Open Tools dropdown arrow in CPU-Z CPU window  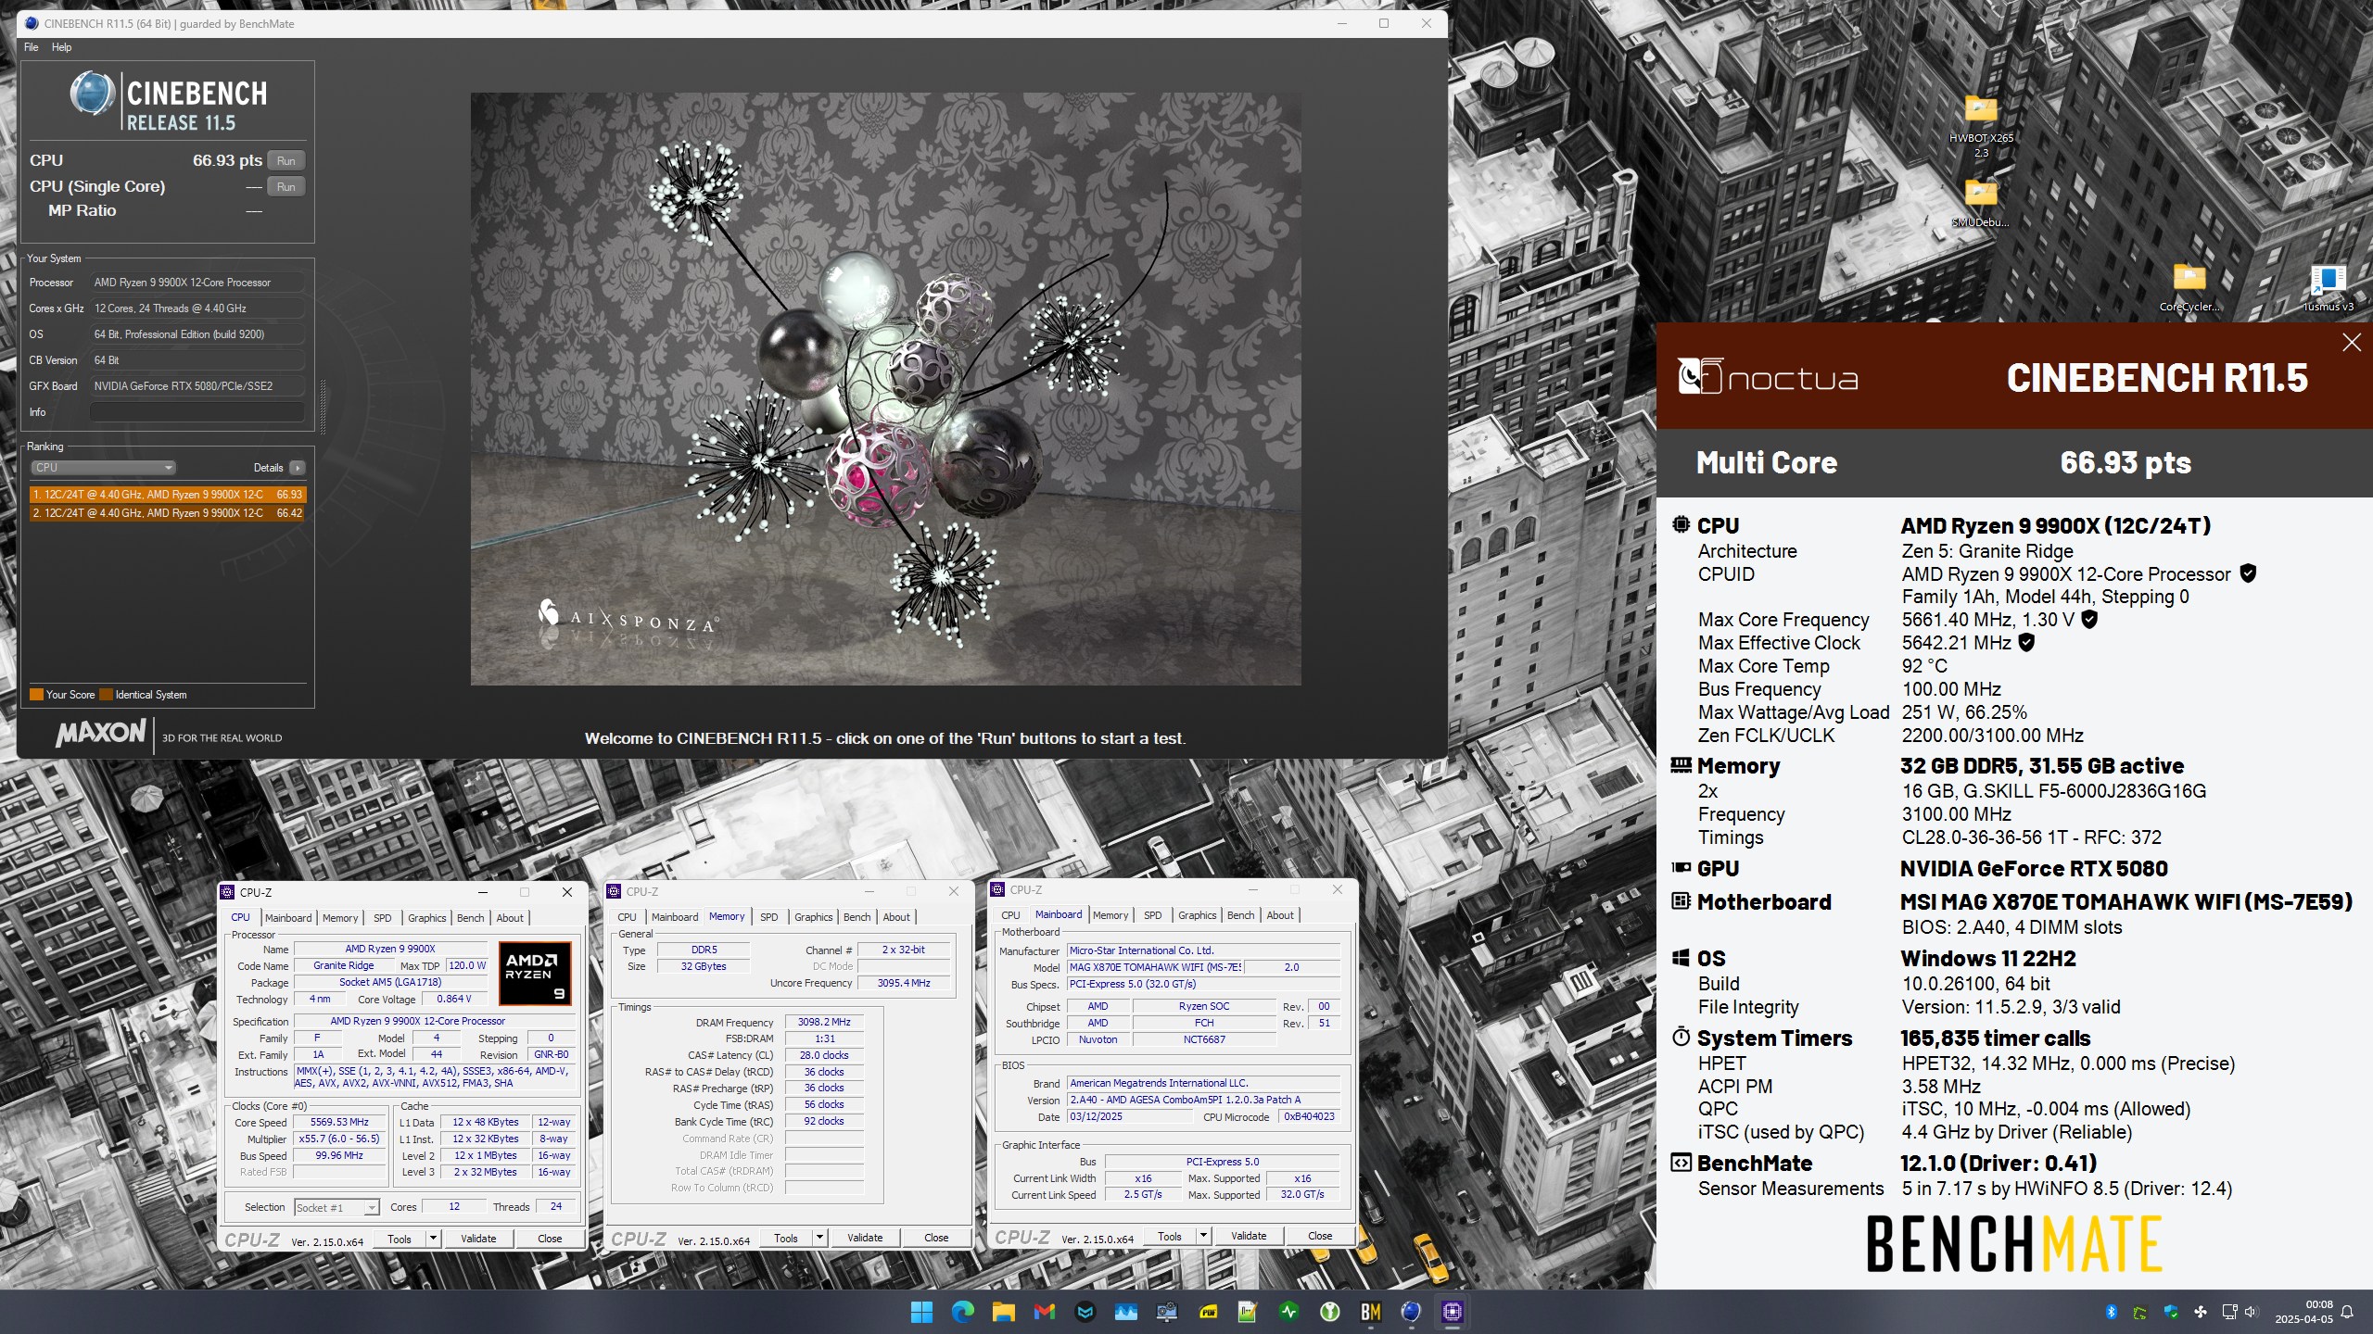coord(432,1239)
